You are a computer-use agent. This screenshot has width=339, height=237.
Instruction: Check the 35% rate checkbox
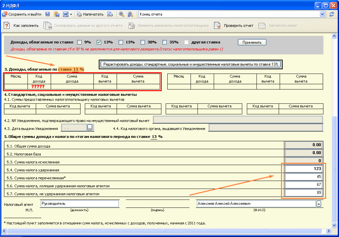click(165, 42)
